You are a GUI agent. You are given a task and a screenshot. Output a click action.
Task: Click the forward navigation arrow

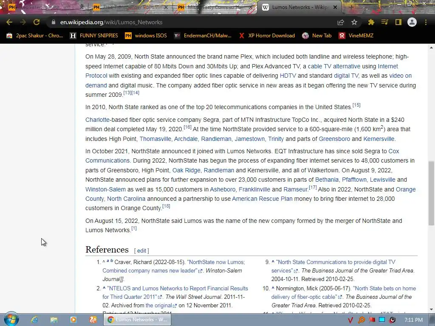click(23, 22)
